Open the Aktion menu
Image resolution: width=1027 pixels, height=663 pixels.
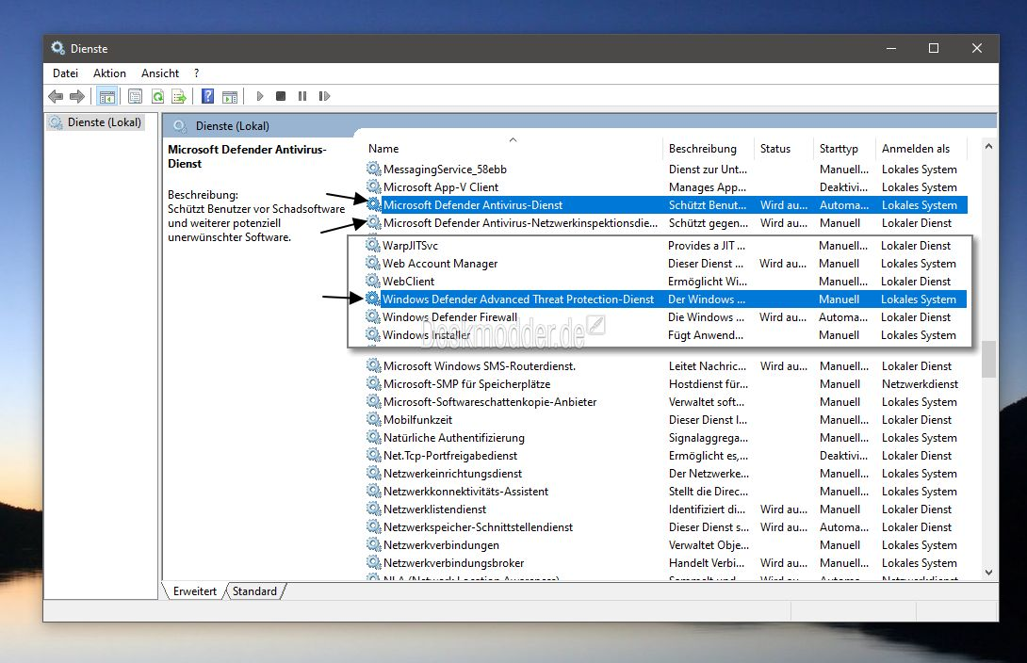tap(109, 73)
